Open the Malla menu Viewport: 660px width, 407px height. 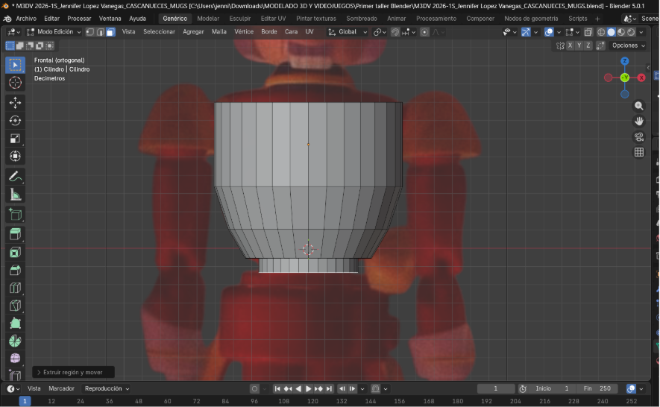coord(219,32)
